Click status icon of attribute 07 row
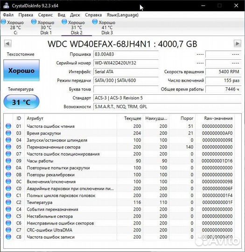245x252 pixels. 8,154
